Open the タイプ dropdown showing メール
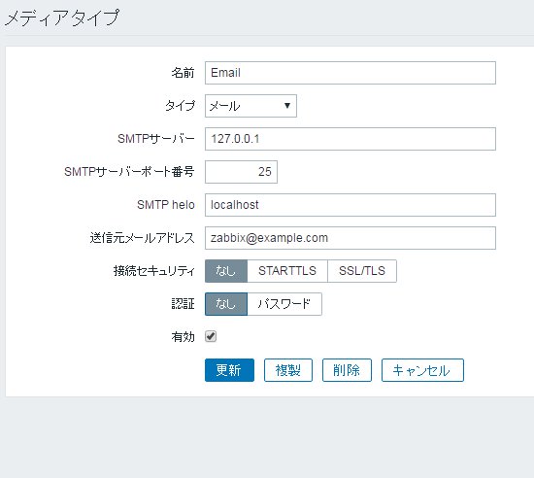 [250, 106]
